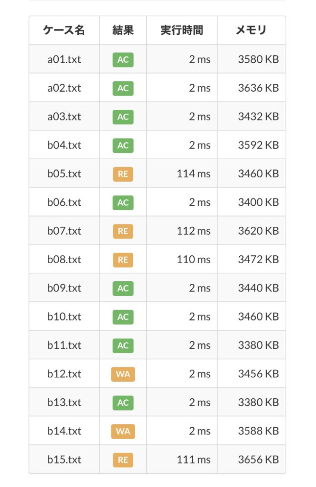
Task: Click the 3432 KB memory value
Action: click(x=258, y=117)
